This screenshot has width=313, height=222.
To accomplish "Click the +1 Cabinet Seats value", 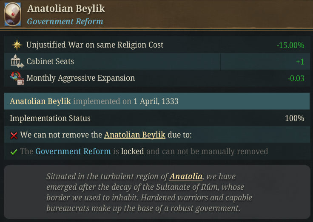I will click(300, 62).
